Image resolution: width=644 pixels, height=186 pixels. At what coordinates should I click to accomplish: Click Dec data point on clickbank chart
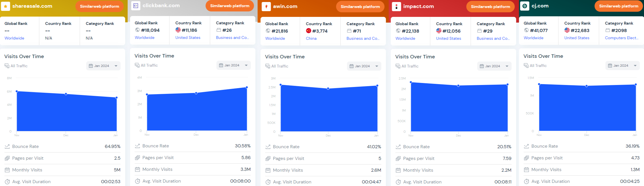tap(196, 93)
